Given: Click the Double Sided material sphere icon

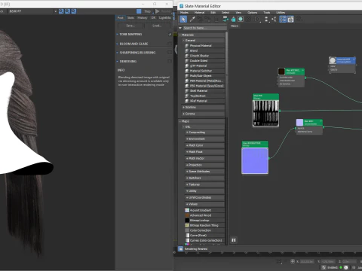Looking at the screenshot, I should click(x=187, y=61).
